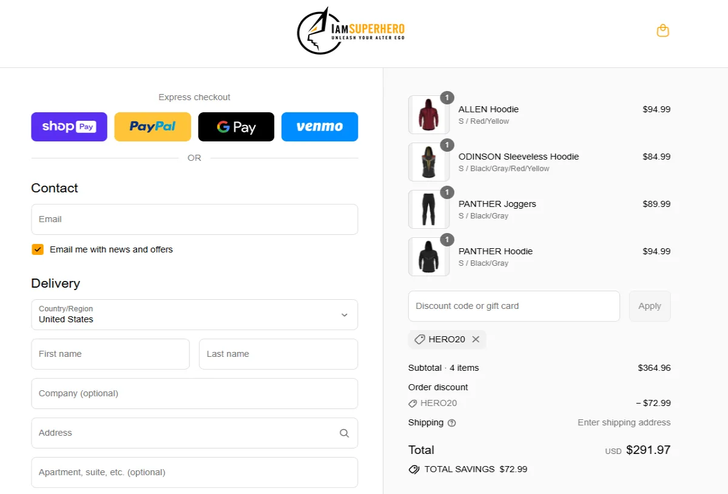Viewport: 728px width, 494px height.
Task: Click the I Am Superhero logo
Action: (351, 31)
